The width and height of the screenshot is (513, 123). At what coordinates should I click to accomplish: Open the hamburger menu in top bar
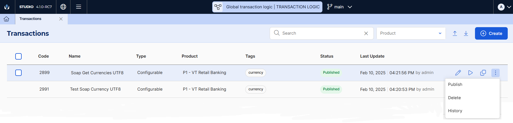[79, 7]
